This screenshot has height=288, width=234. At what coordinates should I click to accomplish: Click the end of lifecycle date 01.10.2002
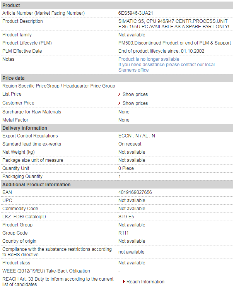(x=193, y=51)
